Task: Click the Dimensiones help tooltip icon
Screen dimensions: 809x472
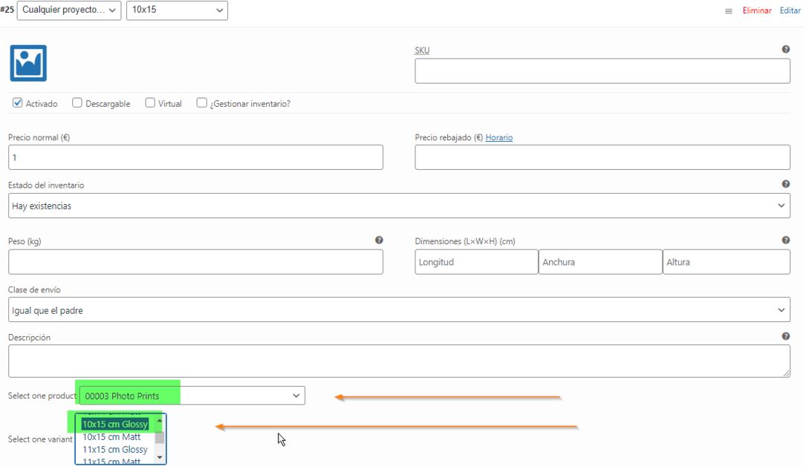Action: (786, 240)
